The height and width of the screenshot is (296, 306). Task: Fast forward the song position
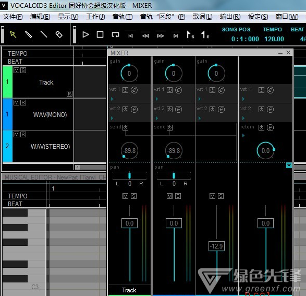(x=161, y=35)
